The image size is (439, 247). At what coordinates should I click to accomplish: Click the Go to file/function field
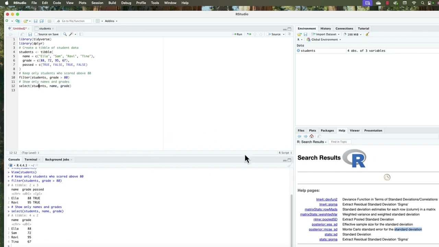pyautogui.click(x=73, y=21)
